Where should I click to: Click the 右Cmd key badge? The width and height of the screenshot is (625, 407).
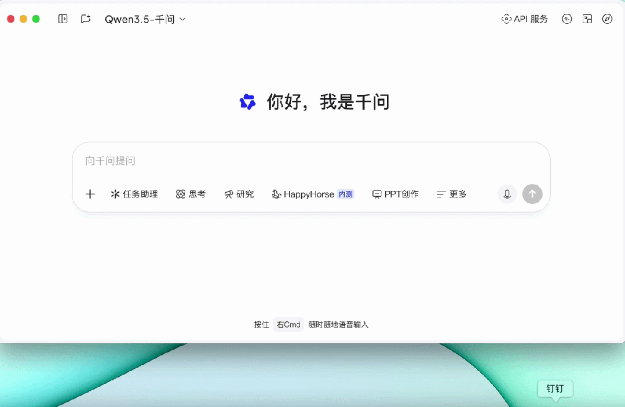(x=288, y=325)
